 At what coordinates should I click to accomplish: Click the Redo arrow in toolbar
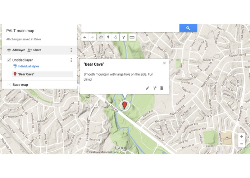coord(92,37)
